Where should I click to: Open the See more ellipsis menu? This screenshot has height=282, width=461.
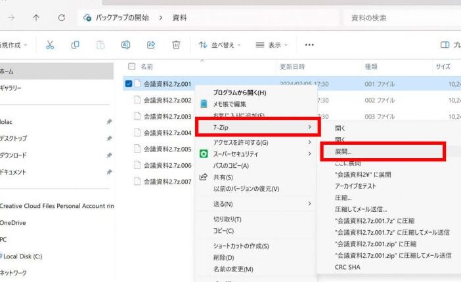[309, 45]
